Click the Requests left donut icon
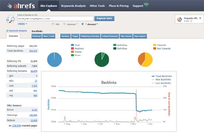Viewport: 204px width, 133px height. click(180, 20)
